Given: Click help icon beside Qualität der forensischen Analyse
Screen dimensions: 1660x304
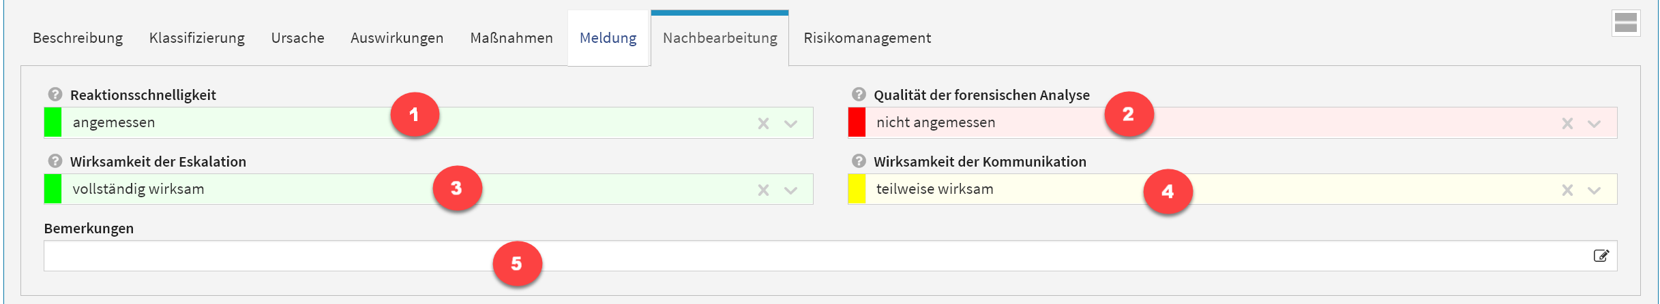Looking at the screenshot, I should tap(859, 95).
